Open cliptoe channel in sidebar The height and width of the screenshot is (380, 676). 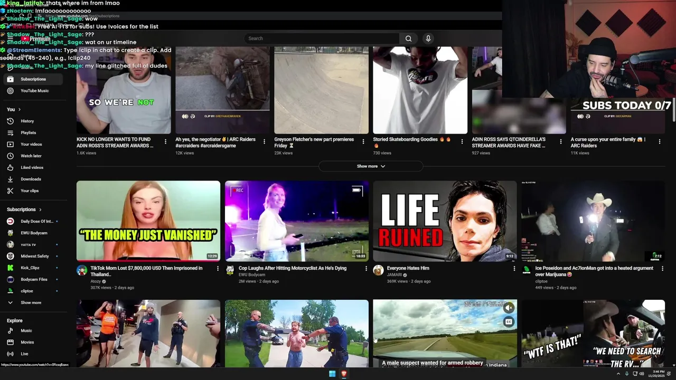(33, 291)
